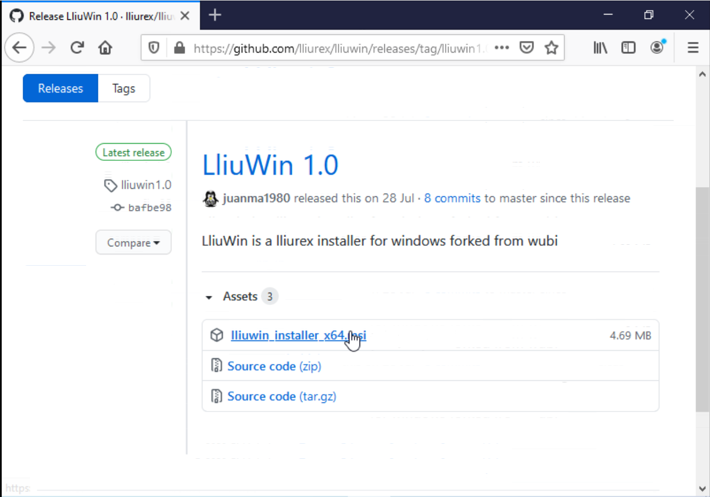
Task: Restore down the Firefox window
Action: pos(649,15)
